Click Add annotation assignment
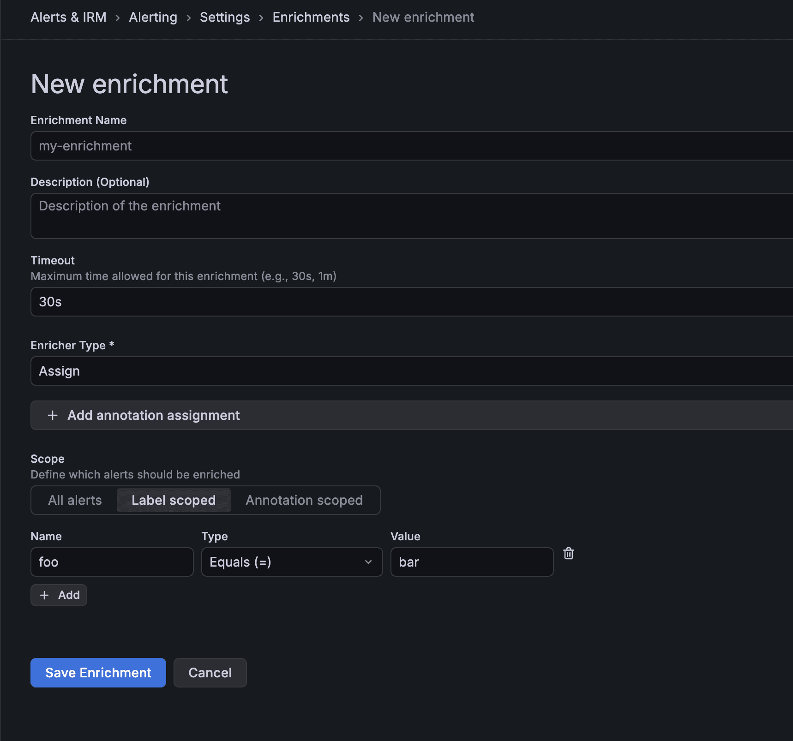Screen dimensions: 793x741 (x=153, y=415)
